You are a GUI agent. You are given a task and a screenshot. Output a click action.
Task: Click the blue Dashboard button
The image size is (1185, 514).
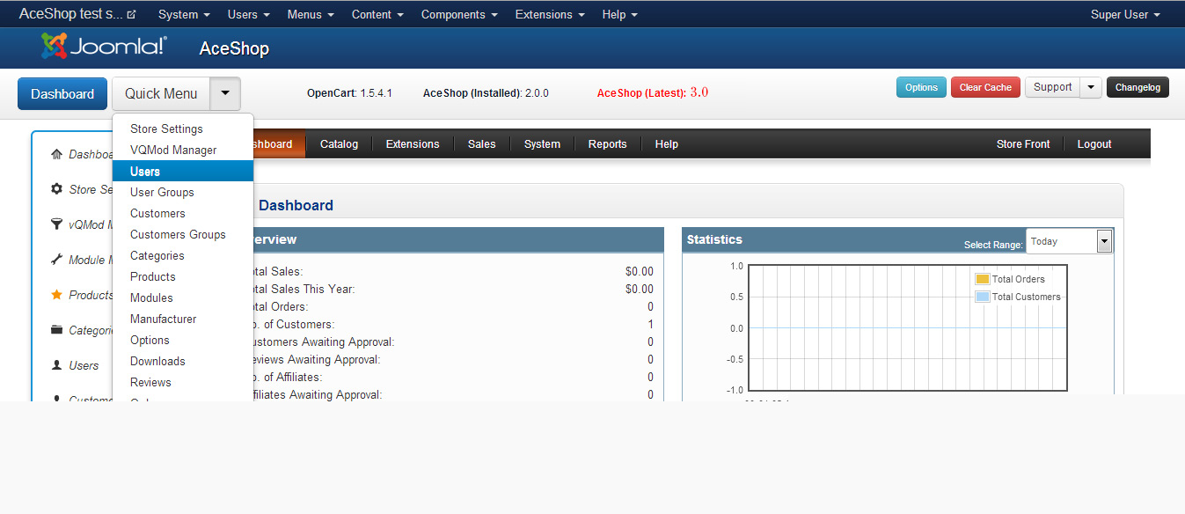(x=62, y=93)
